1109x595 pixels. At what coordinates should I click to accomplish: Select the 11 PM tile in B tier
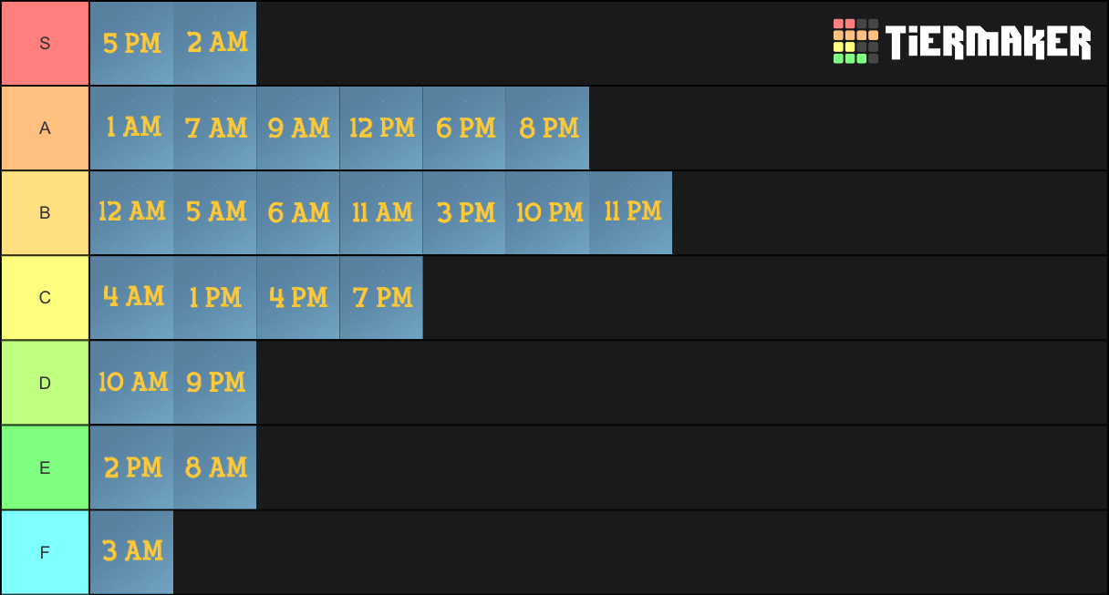630,212
